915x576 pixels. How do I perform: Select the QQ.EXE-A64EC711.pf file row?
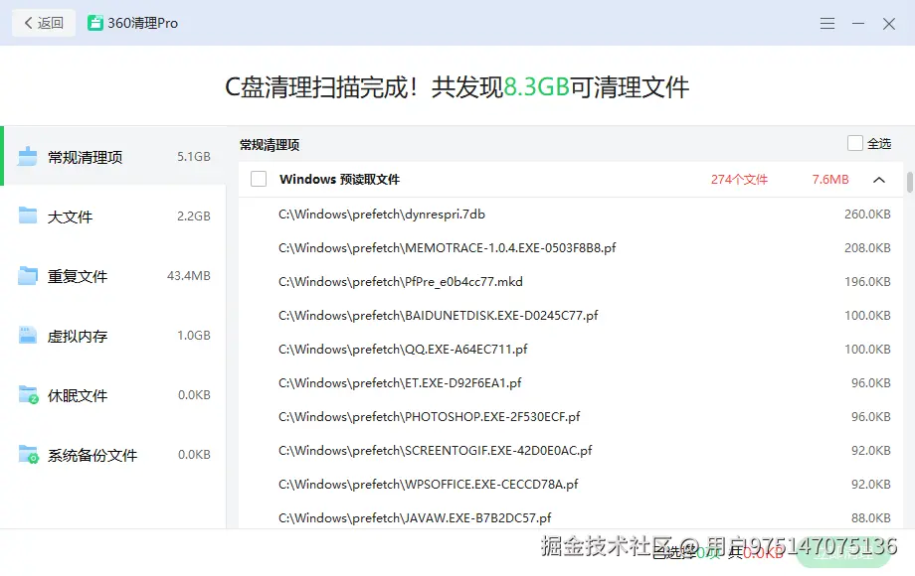(x=571, y=350)
